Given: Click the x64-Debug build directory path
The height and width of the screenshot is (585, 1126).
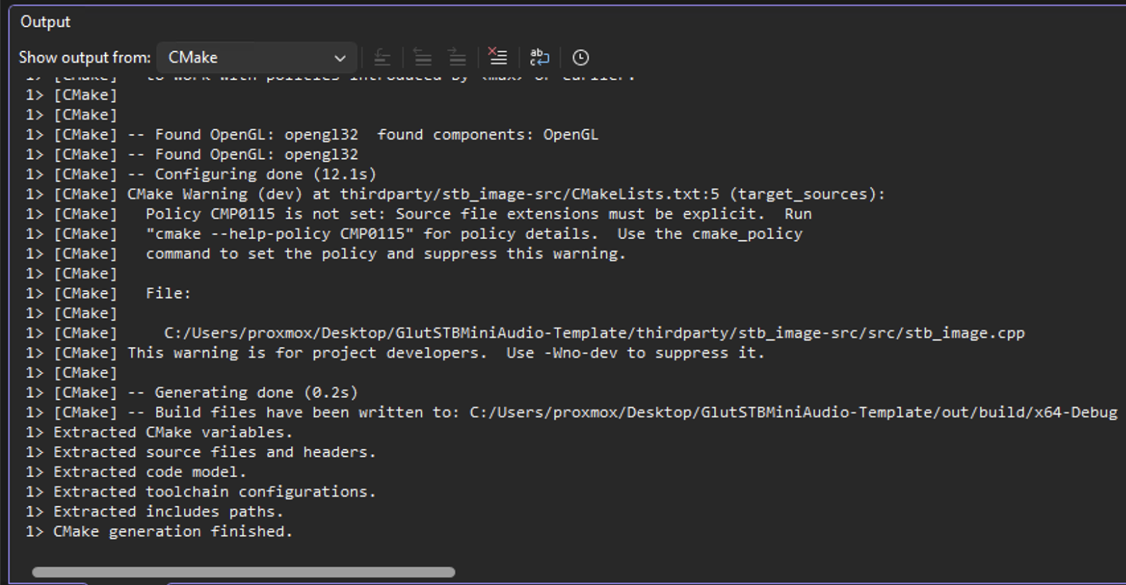Looking at the screenshot, I should tap(792, 413).
